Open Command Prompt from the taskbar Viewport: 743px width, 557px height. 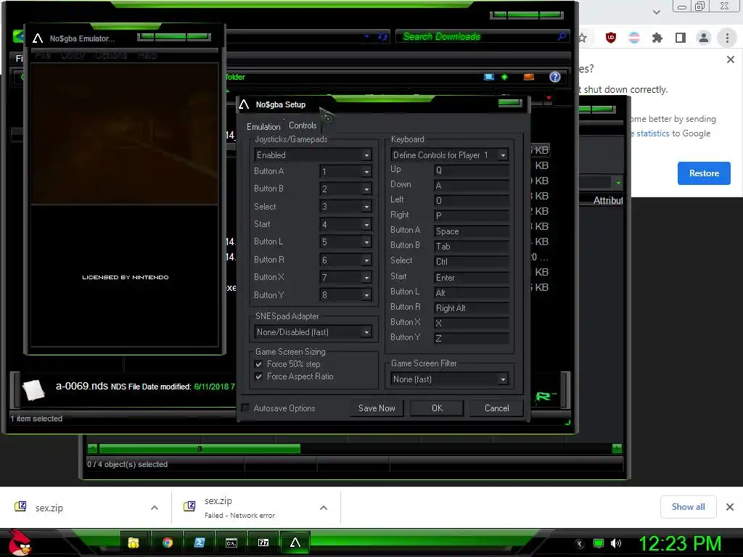coord(231,542)
